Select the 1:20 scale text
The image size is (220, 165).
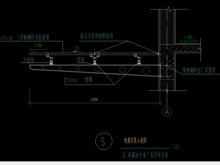click(175, 147)
